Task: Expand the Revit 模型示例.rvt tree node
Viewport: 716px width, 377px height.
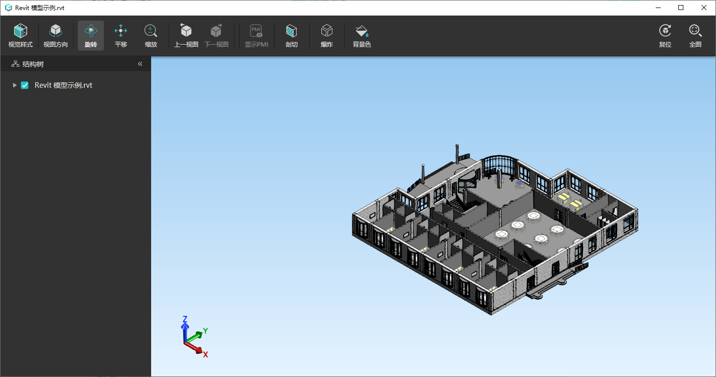Action: pyautogui.click(x=15, y=85)
